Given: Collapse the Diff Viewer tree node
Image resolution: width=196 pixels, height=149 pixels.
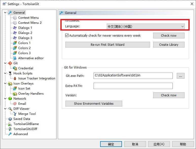Looking at the screenshot, I should point(5,109).
